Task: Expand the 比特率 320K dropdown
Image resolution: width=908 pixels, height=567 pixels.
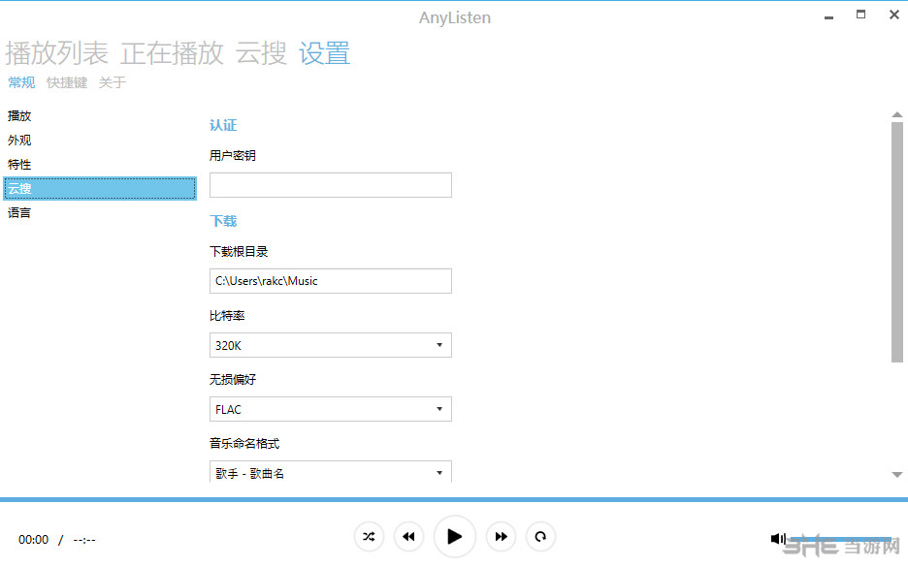Action: pyautogui.click(x=331, y=345)
